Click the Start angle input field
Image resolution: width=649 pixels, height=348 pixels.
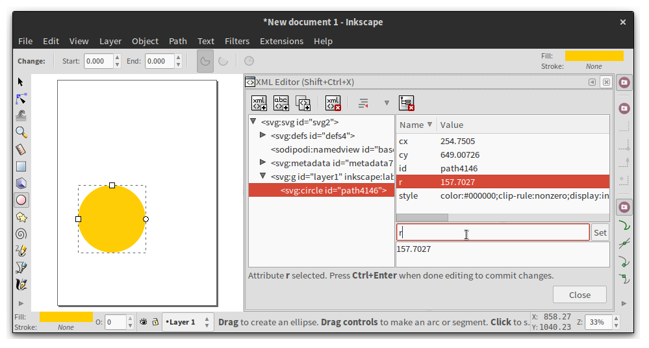point(99,61)
